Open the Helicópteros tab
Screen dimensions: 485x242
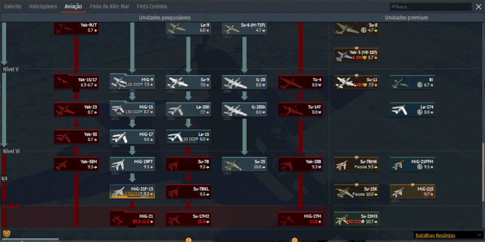(x=43, y=7)
